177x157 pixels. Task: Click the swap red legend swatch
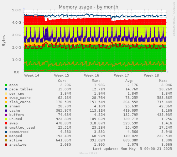6,123
